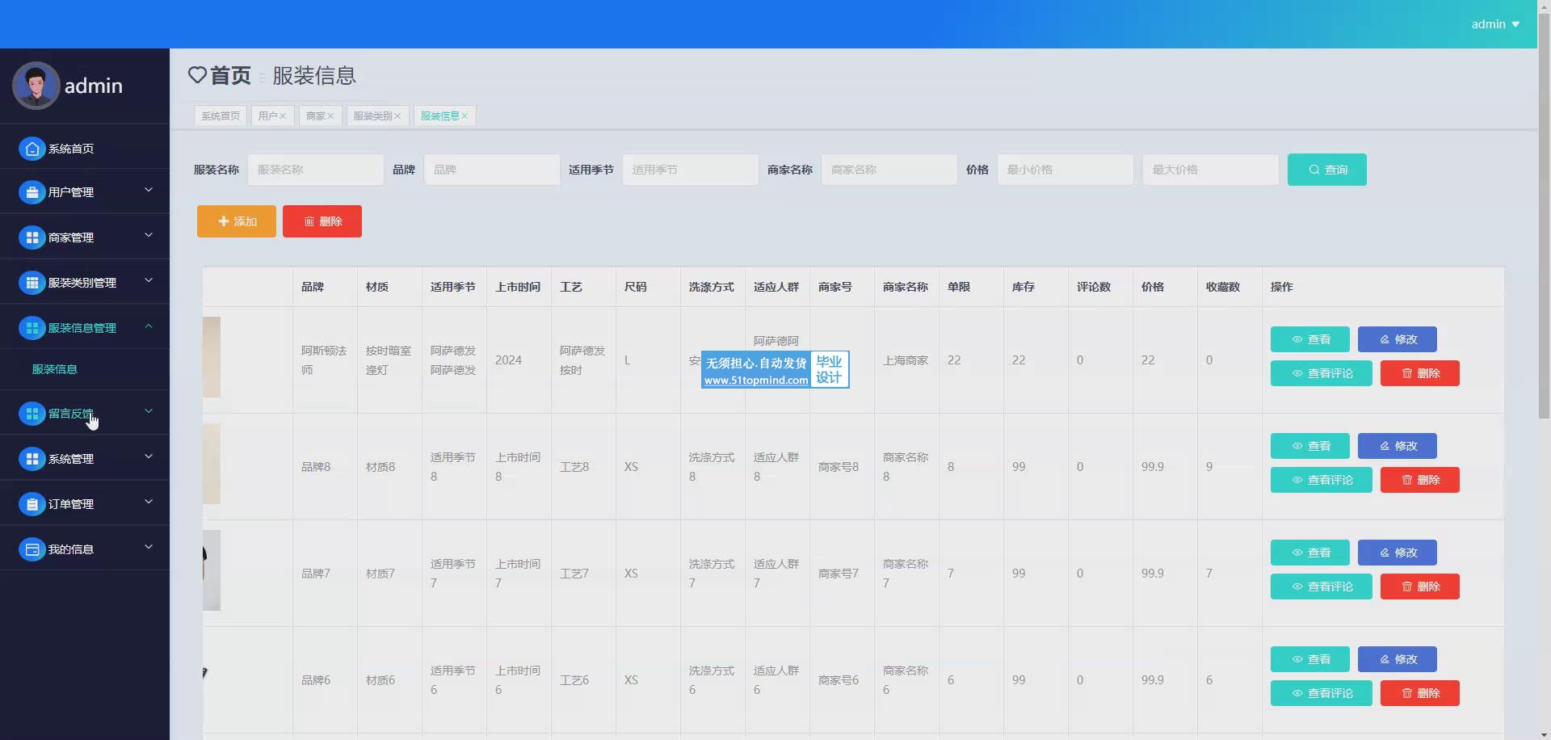Switch to the 服装类别 tab

(x=377, y=116)
